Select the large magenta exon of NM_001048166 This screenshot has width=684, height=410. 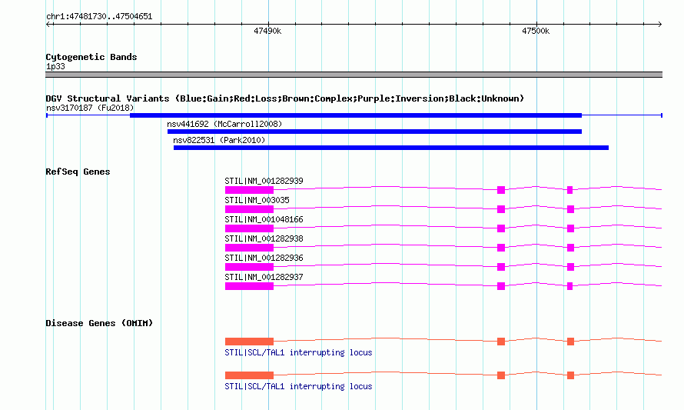[249, 228]
